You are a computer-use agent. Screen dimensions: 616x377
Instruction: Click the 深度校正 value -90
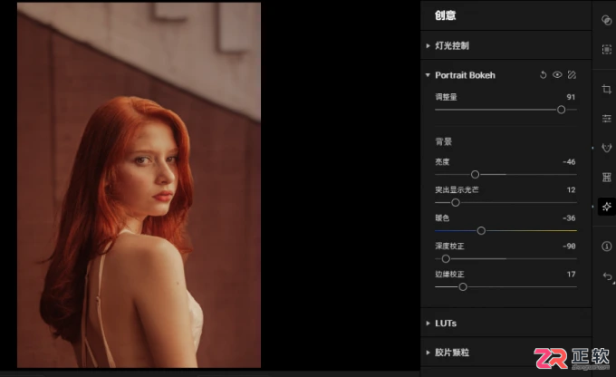(x=569, y=246)
